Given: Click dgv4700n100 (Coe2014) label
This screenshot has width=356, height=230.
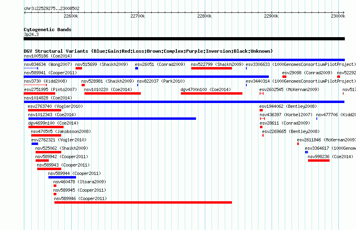Looking at the screenshot, I should tap(206, 89).
